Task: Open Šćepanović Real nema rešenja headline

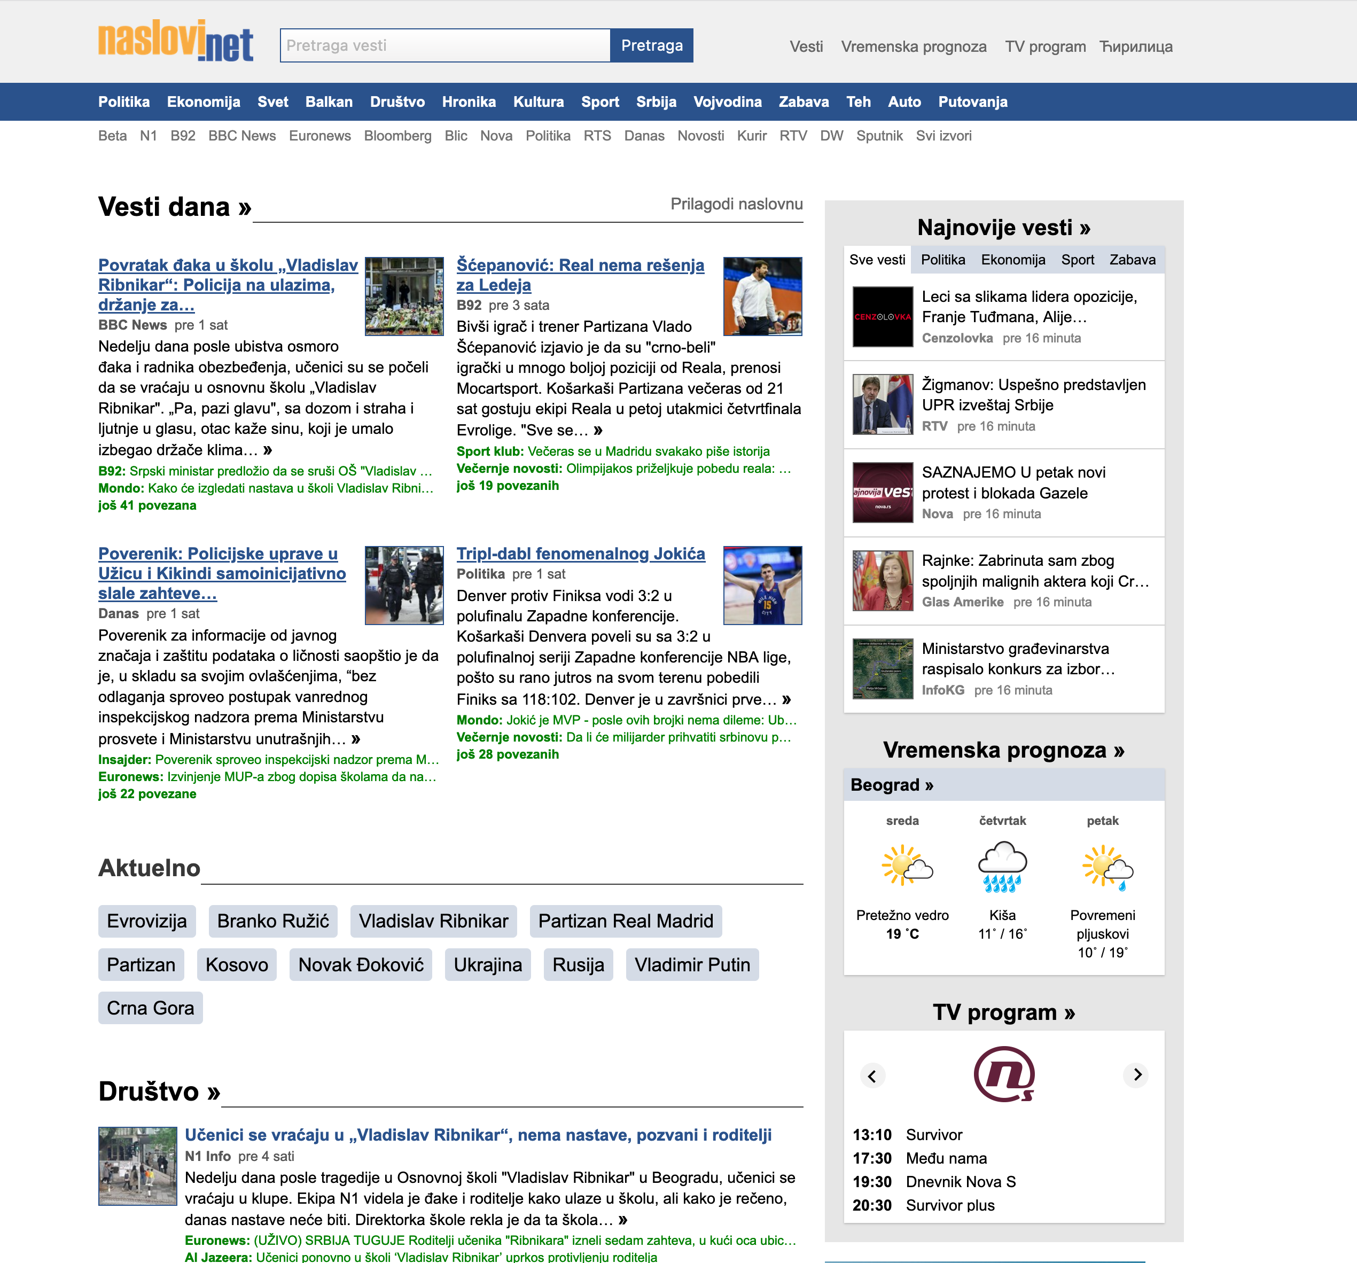Action: 580,275
